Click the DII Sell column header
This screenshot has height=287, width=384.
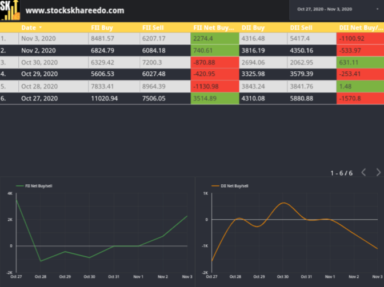coord(301,27)
